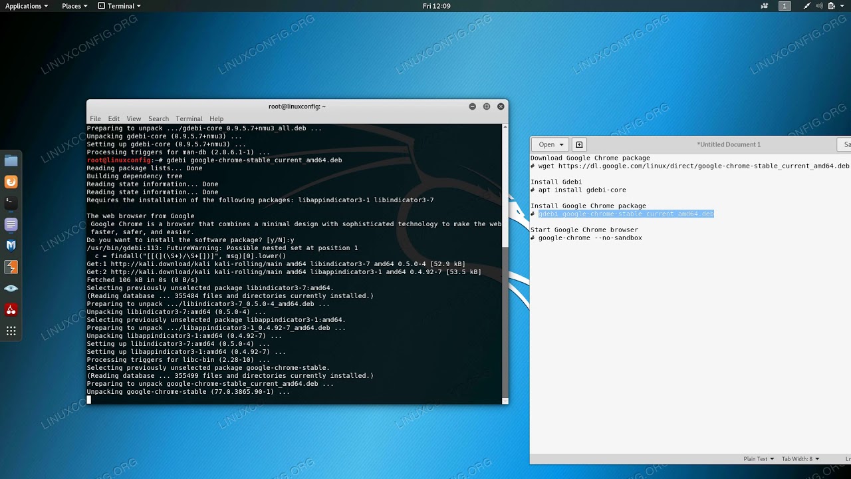Select workspace 1 indicator
This screenshot has width=851, height=479.
785,6
